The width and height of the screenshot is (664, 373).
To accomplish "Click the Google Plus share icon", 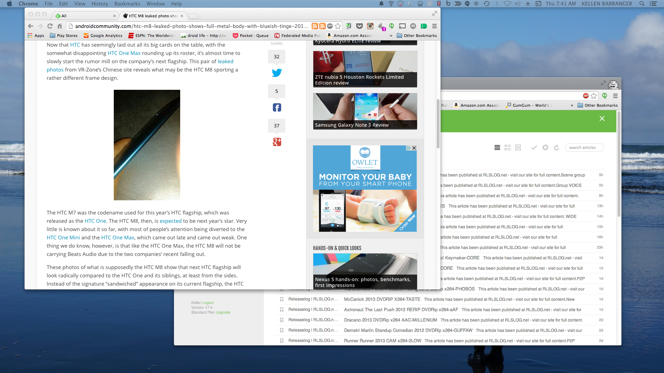I will (x=277, y=142).
